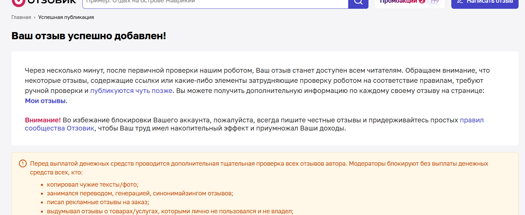Viewport: 525px width, 215px height.
Task: Open the публикуются чуть позже link
Action: (131, 91)
